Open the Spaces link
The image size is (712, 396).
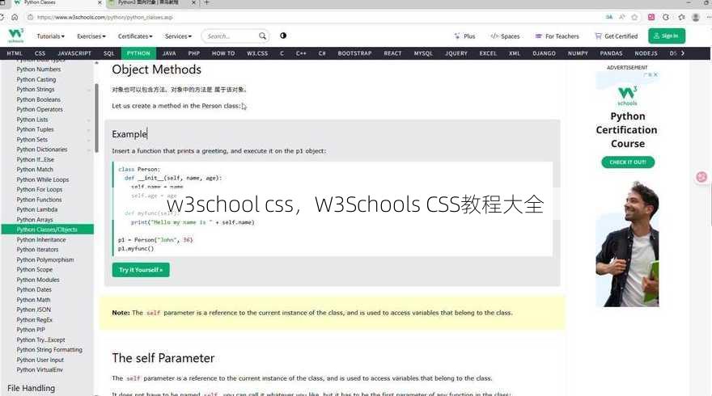pyautogui.click(x=505, y=36)
